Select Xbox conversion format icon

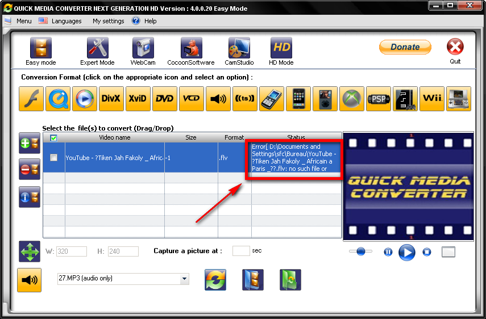351,99
